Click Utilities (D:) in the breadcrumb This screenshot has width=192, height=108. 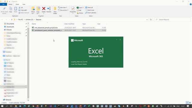pyautogui.click(x=29, y=19)
